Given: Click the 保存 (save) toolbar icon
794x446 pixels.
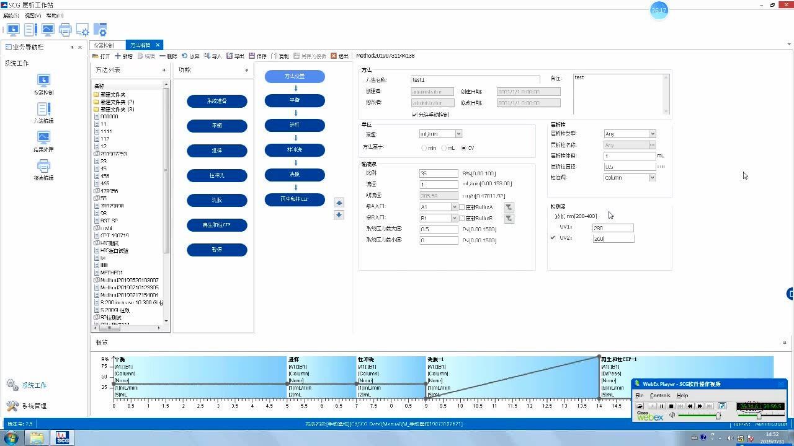Looking at the screenshot, I should [252, 56].
